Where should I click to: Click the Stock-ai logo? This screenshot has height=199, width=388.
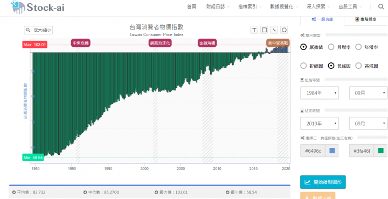38,7
